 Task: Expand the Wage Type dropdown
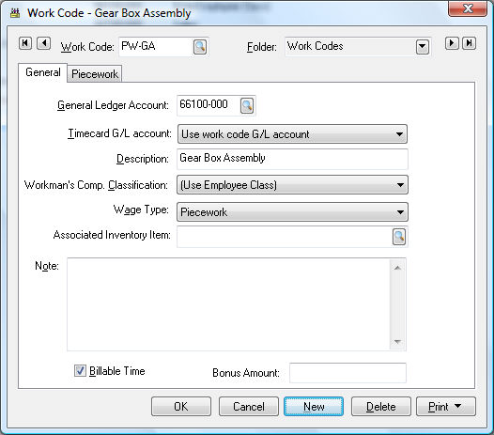point(292,211)
